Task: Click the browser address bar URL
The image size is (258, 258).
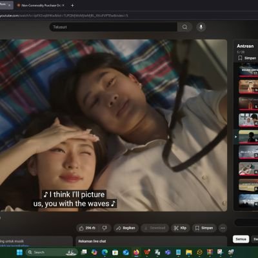Action: pos(64,15)
